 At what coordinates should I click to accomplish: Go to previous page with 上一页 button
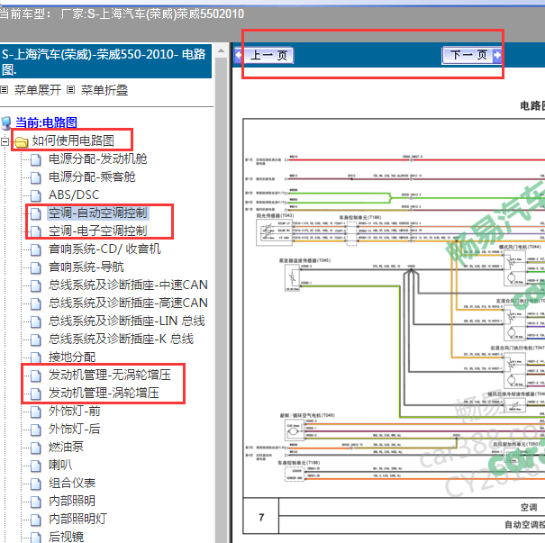[264, 55]
